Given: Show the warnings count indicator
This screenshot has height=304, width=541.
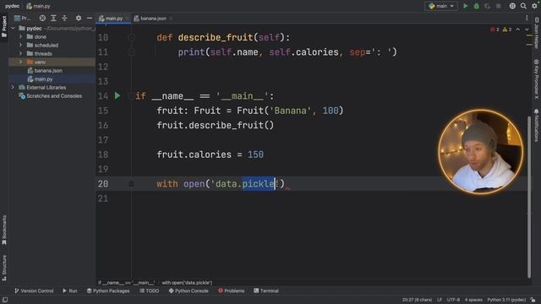Looking at the screenshot, I should pyautogui.click(x=507, y=30).
